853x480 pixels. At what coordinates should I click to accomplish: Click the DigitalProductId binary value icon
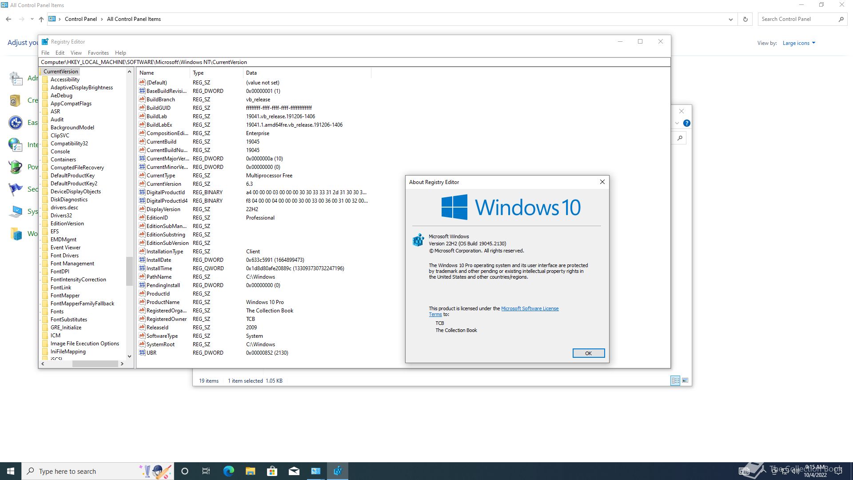click(142, 192)
